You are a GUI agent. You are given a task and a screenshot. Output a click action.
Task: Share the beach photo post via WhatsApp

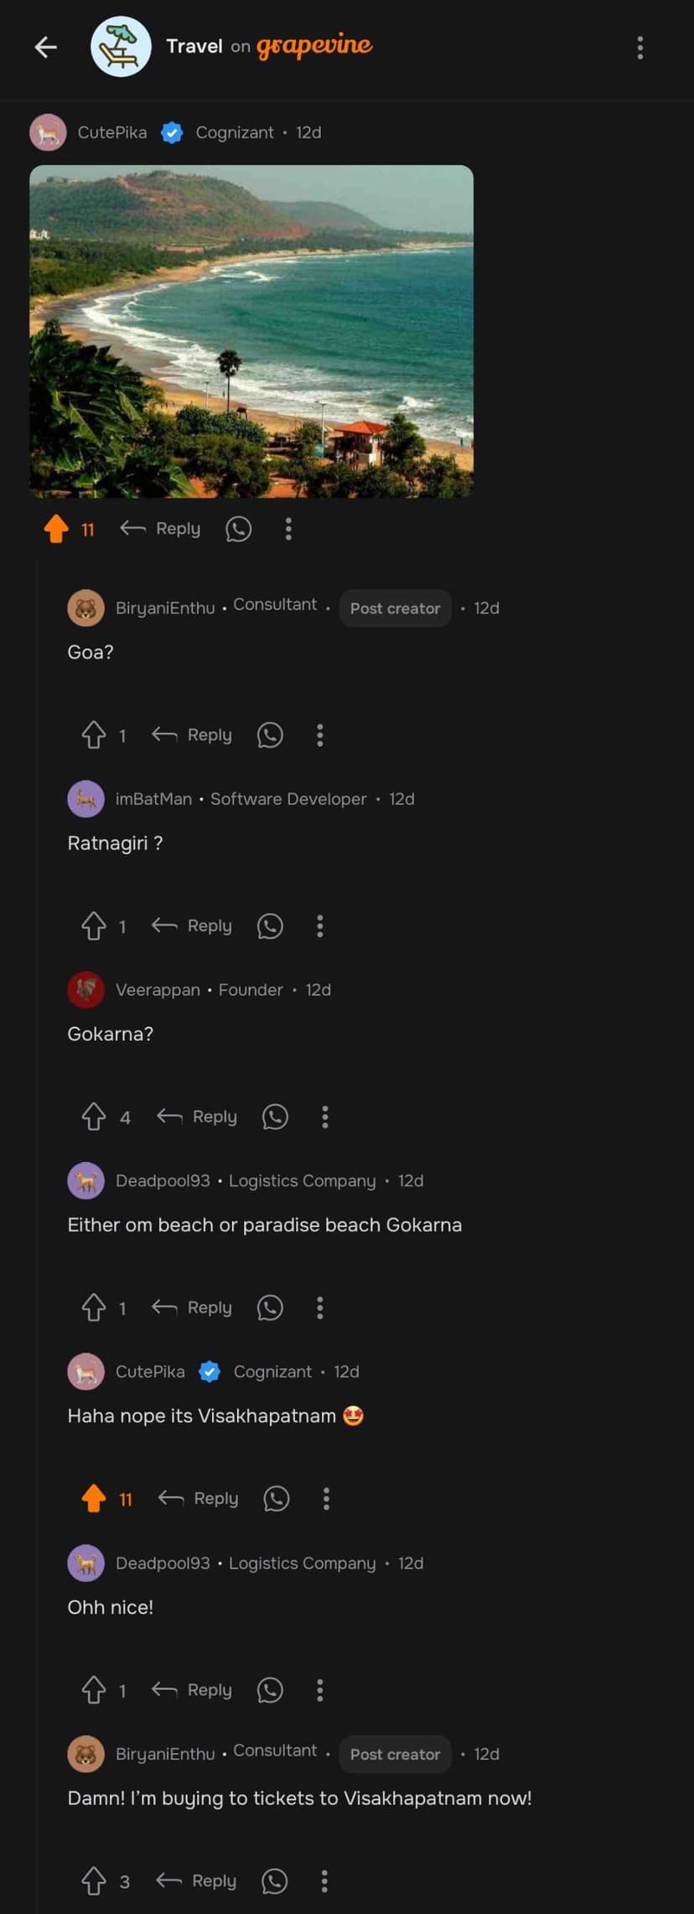pos(239,529)
